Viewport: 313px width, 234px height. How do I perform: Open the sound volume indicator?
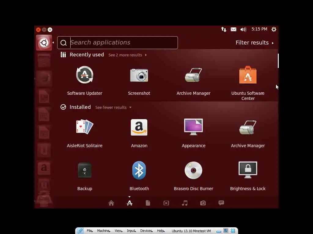243,30
